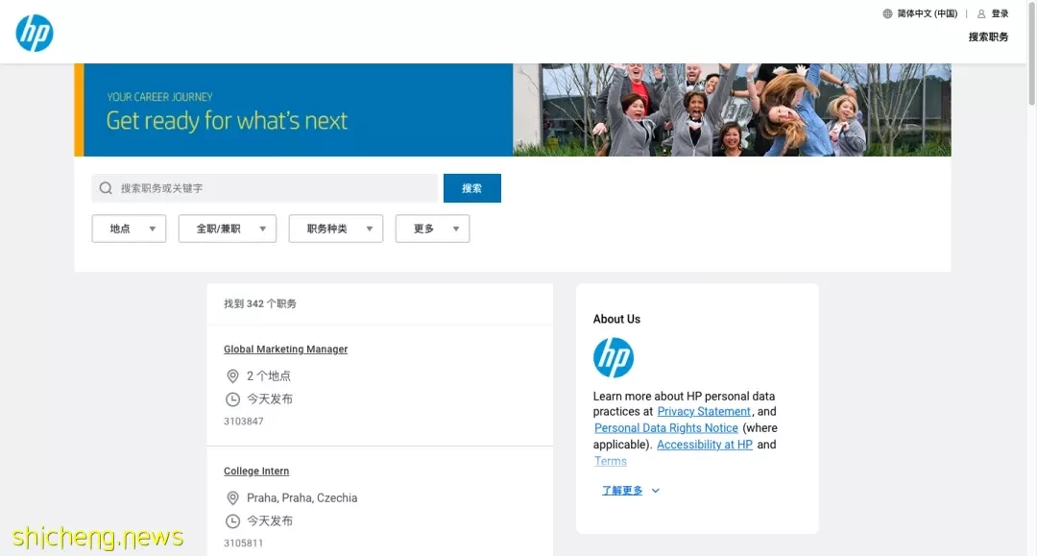Open the 职务种类 job category dropdown
The image size is (1037, 556).
pyautogui.click(x=336, y=229)
